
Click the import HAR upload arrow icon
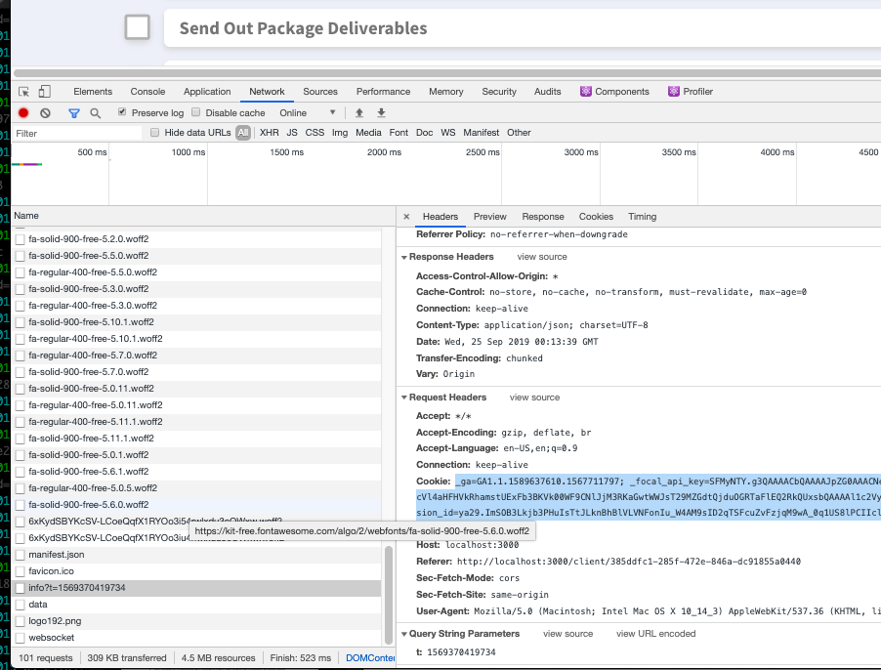[359, 113]
